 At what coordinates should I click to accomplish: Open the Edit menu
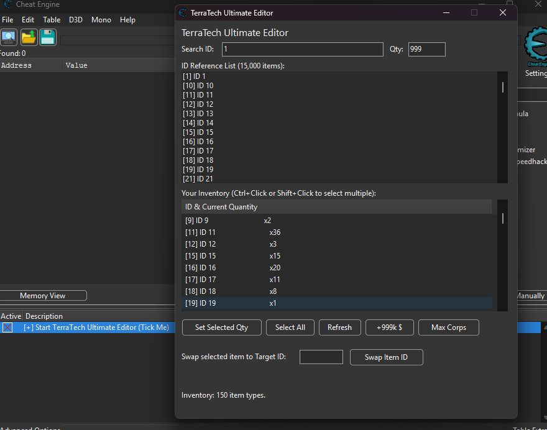(28, 20)
